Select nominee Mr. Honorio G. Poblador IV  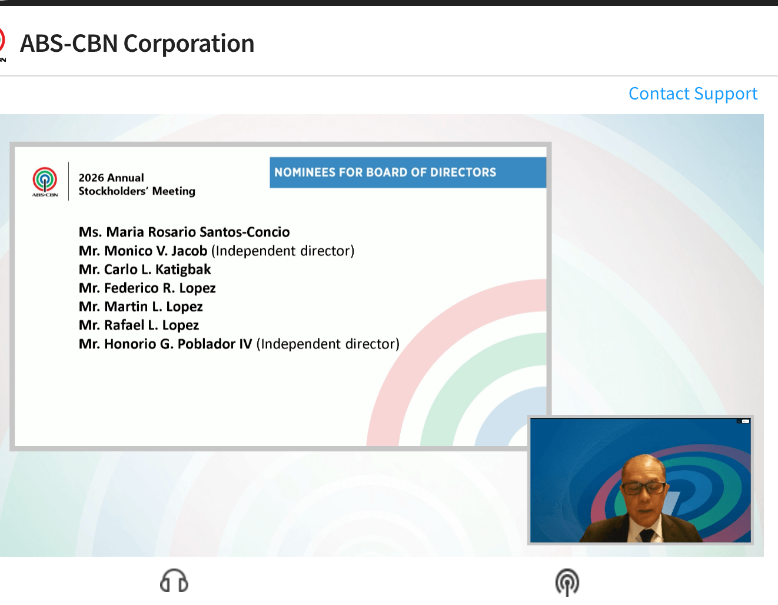click(165, 344)
